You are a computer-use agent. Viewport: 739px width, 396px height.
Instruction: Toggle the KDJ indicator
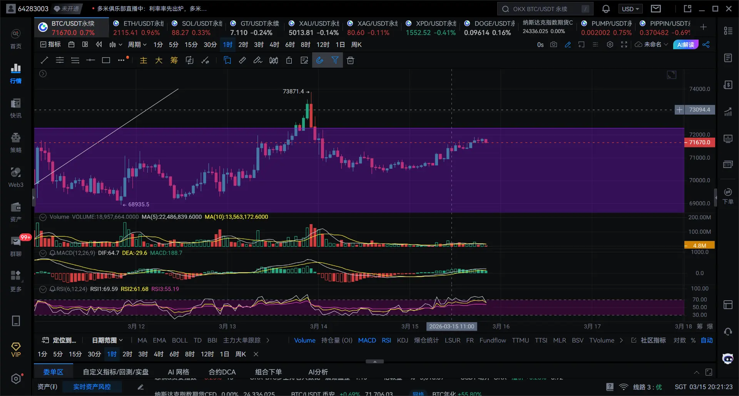tap(403, 340)
